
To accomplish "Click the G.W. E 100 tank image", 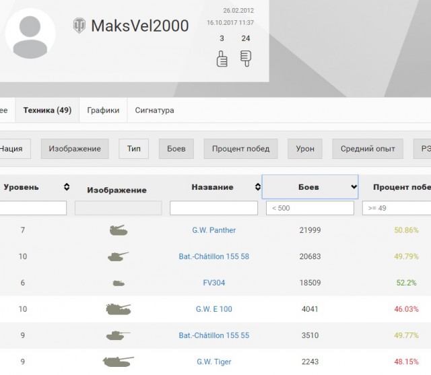I will coord(119,309).
